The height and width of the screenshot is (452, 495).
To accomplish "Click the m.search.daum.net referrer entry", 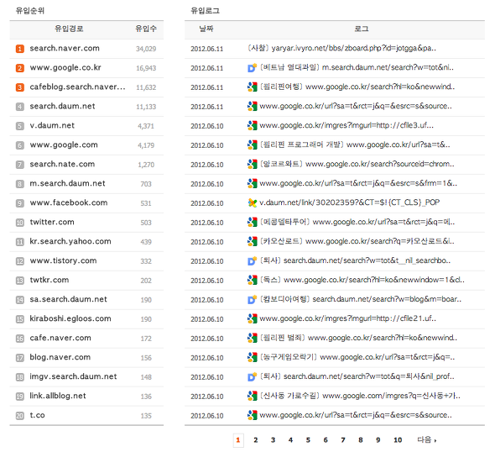I will (x=67, y=183).
